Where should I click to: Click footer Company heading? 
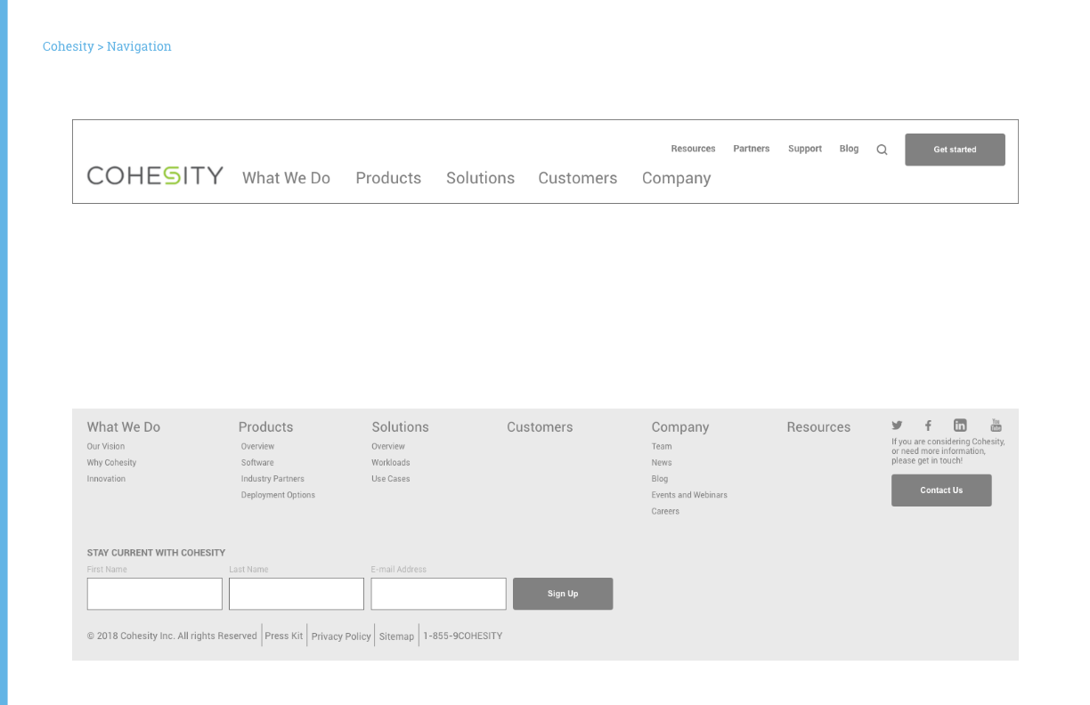pos(680,427)
